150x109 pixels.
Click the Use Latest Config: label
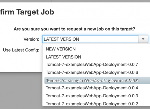(21, 50)
